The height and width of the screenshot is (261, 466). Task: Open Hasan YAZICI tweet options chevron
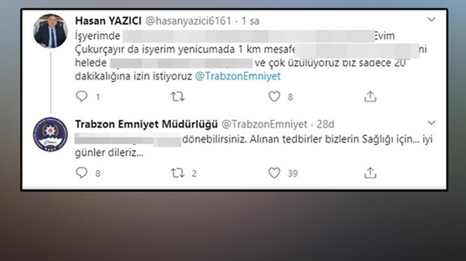point(431,20)
